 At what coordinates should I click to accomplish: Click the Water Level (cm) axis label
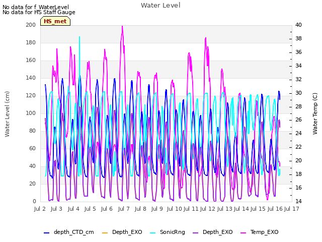tap(7, 114)
